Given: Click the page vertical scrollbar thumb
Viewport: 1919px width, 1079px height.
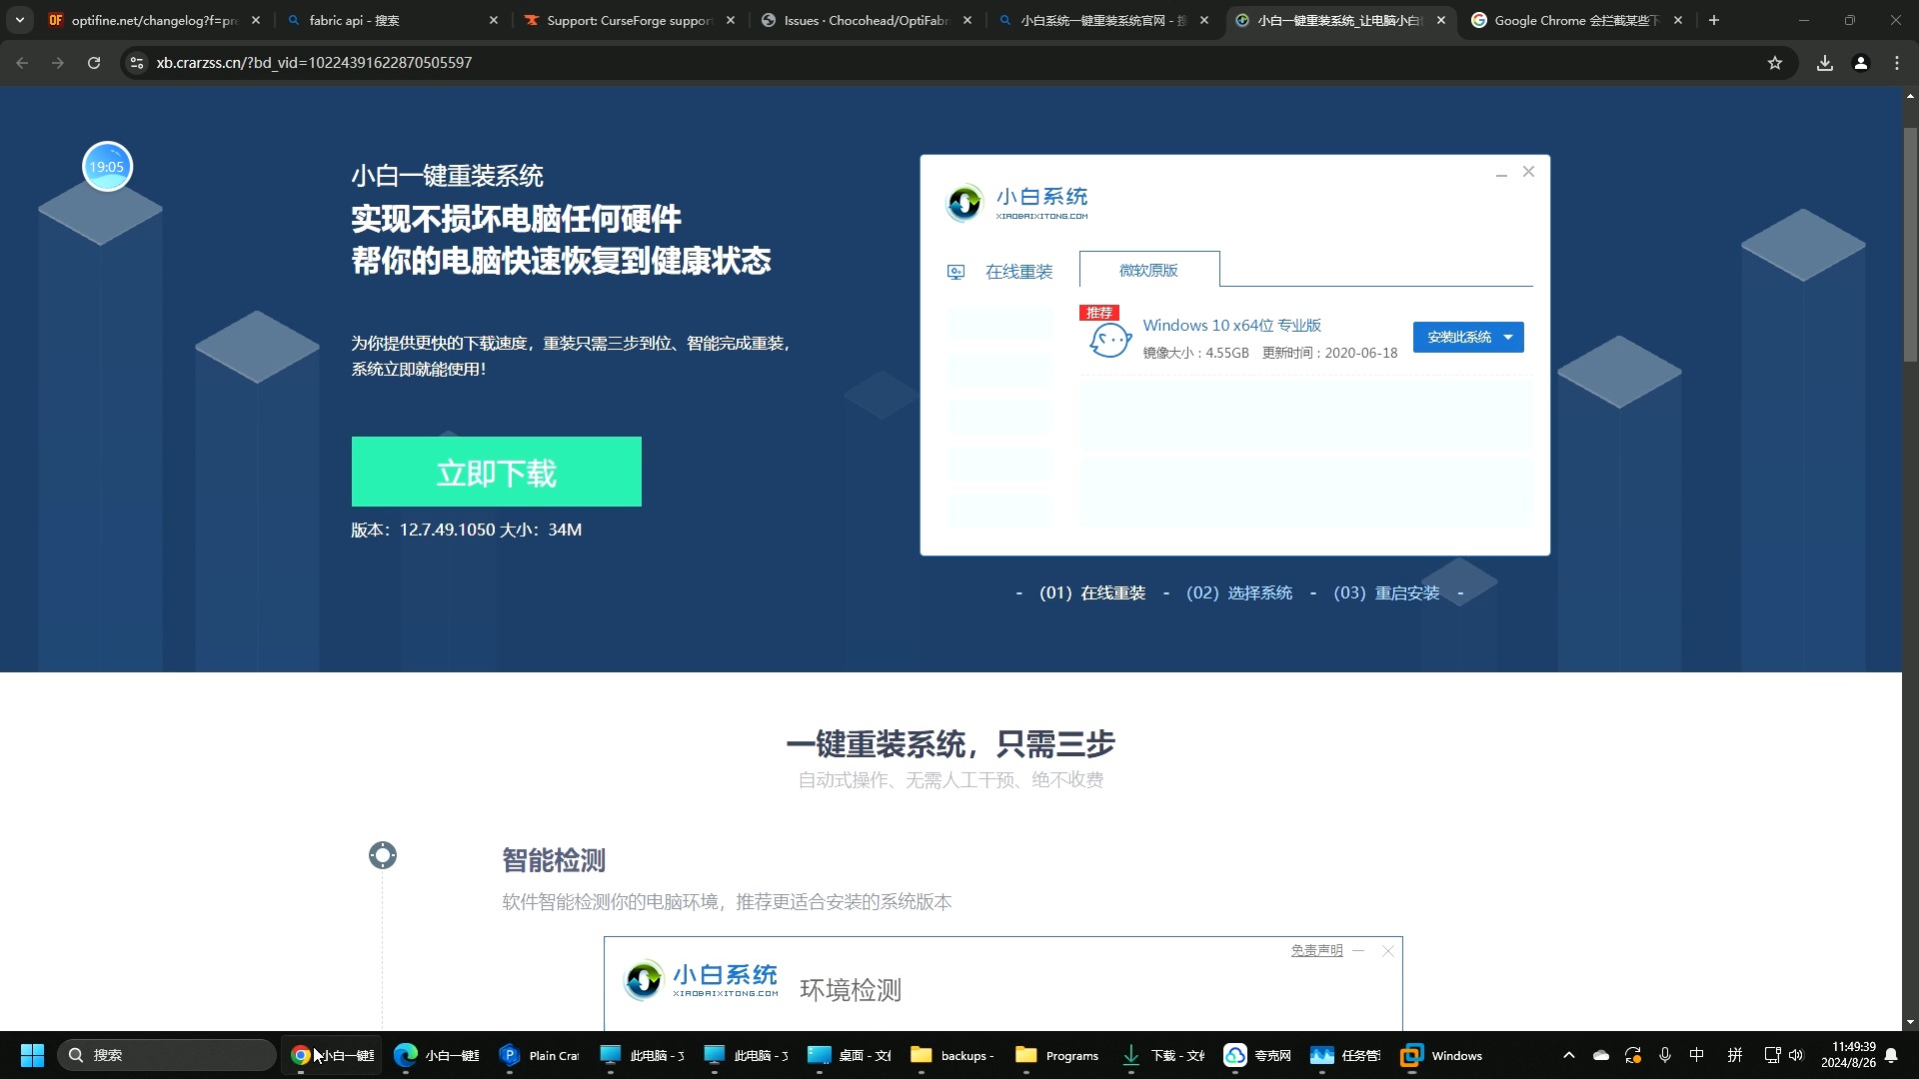Looking at the screenshot, I should [1910, 245].
